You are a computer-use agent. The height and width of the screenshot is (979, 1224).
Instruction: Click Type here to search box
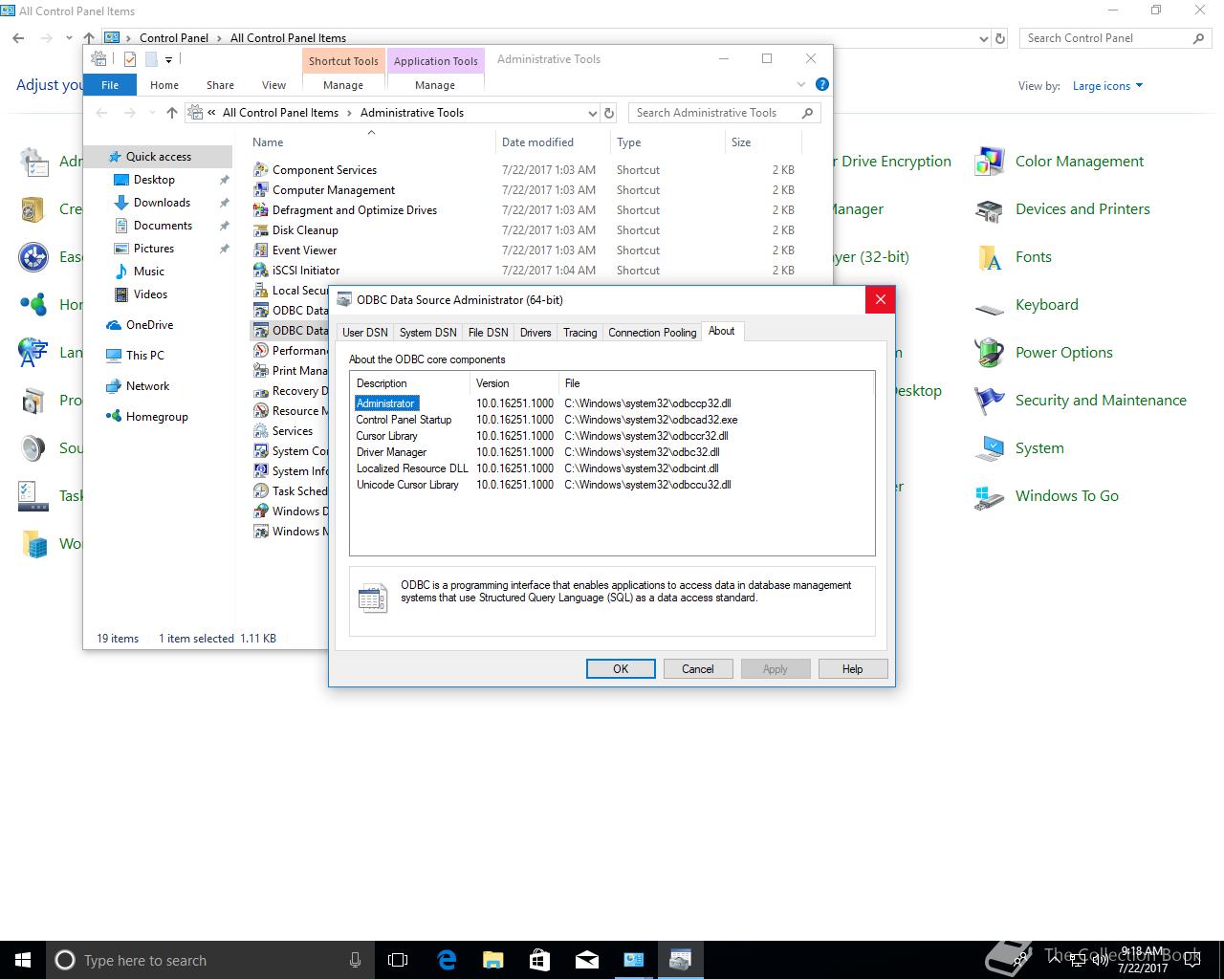[x=208, y=960]
